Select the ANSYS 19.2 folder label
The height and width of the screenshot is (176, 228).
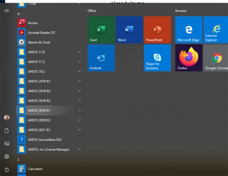37,72
